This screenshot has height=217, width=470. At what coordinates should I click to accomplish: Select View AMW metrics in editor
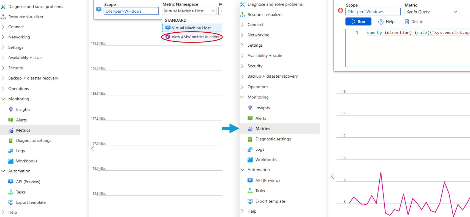point(192,37)
